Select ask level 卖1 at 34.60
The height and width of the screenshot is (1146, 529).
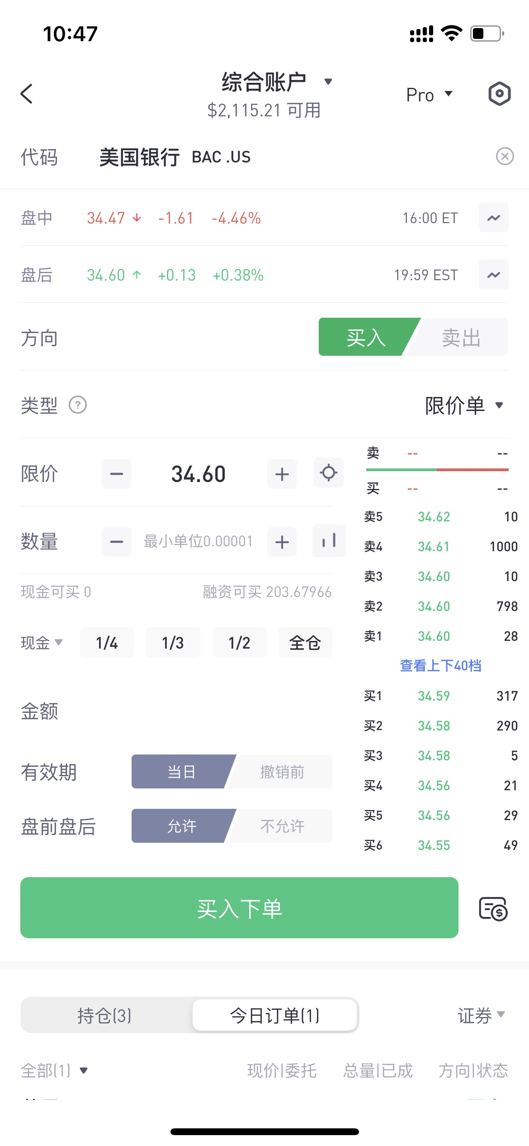click(x=441, y=636)
